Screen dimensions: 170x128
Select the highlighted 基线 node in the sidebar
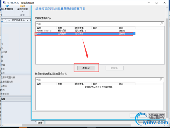(x=16, y=73)
